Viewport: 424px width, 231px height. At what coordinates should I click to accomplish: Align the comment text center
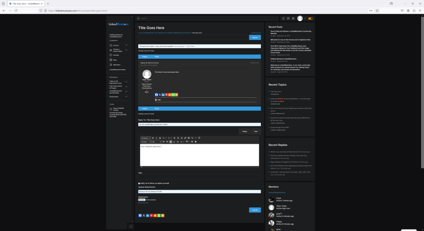[178, 138]
